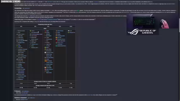Viewport: 180px width, 101px height.
Task: Click the 65% column header
Action: [48, 26]
